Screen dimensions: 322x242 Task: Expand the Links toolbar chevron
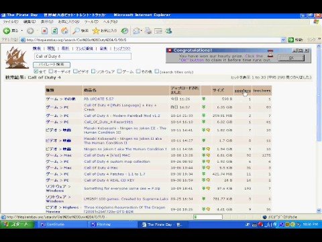(319, 39)
